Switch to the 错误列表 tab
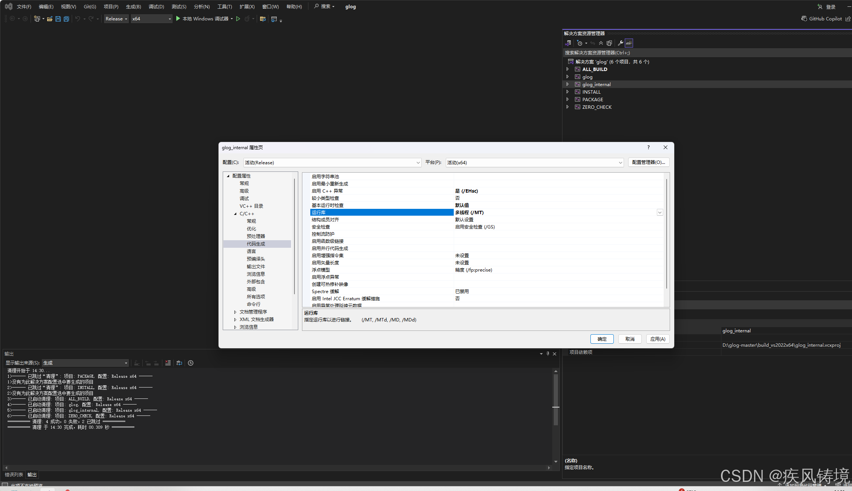The width and height of the screenshot is (852, 491). click(x=14, y=475)
